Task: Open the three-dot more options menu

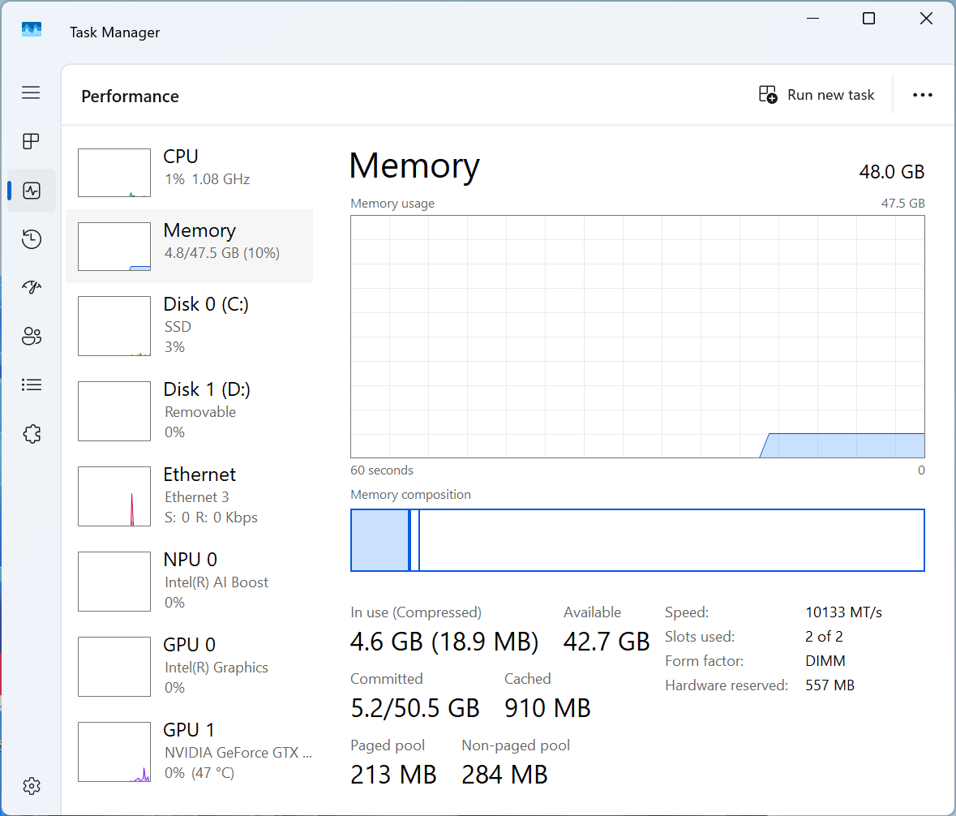Action: click(x=923, y=95)
